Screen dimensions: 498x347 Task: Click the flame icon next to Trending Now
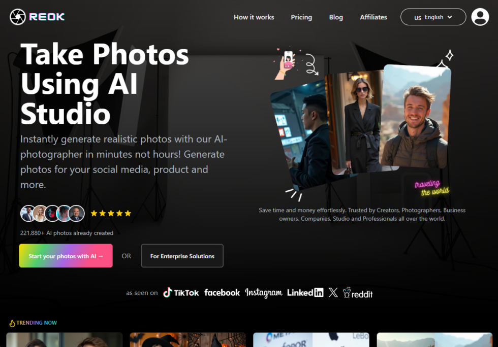12,323
